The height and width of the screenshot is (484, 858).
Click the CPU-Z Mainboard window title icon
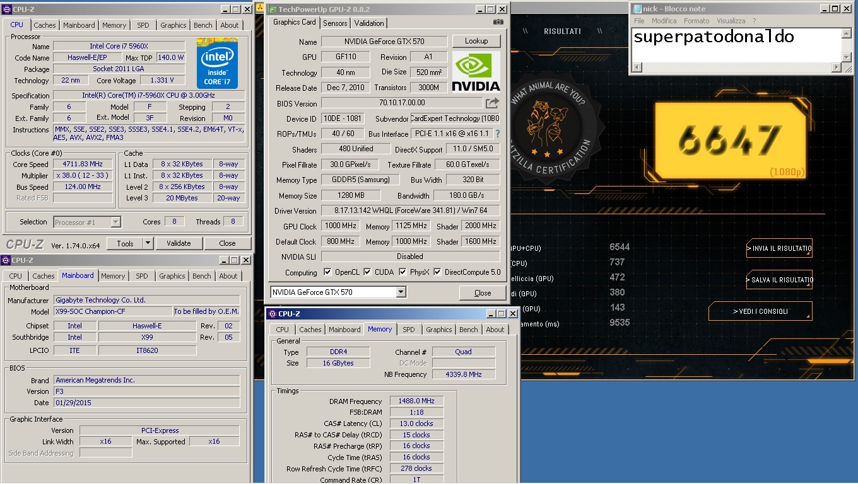pos(6,260)
